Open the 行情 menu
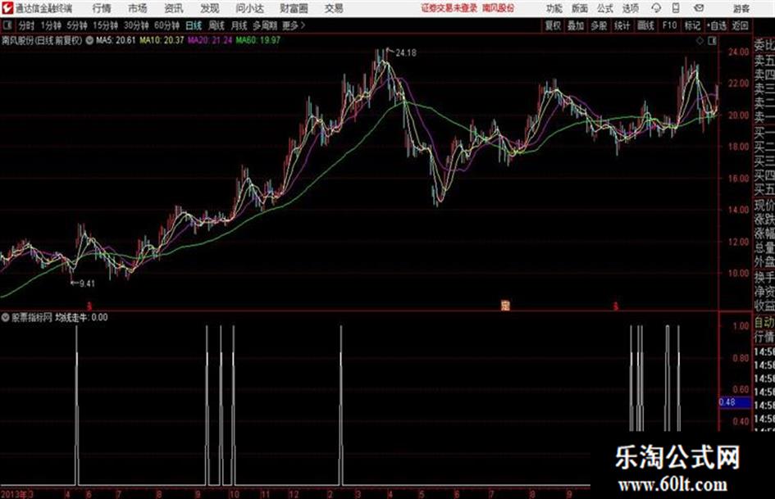 click(x=102, y=8)
